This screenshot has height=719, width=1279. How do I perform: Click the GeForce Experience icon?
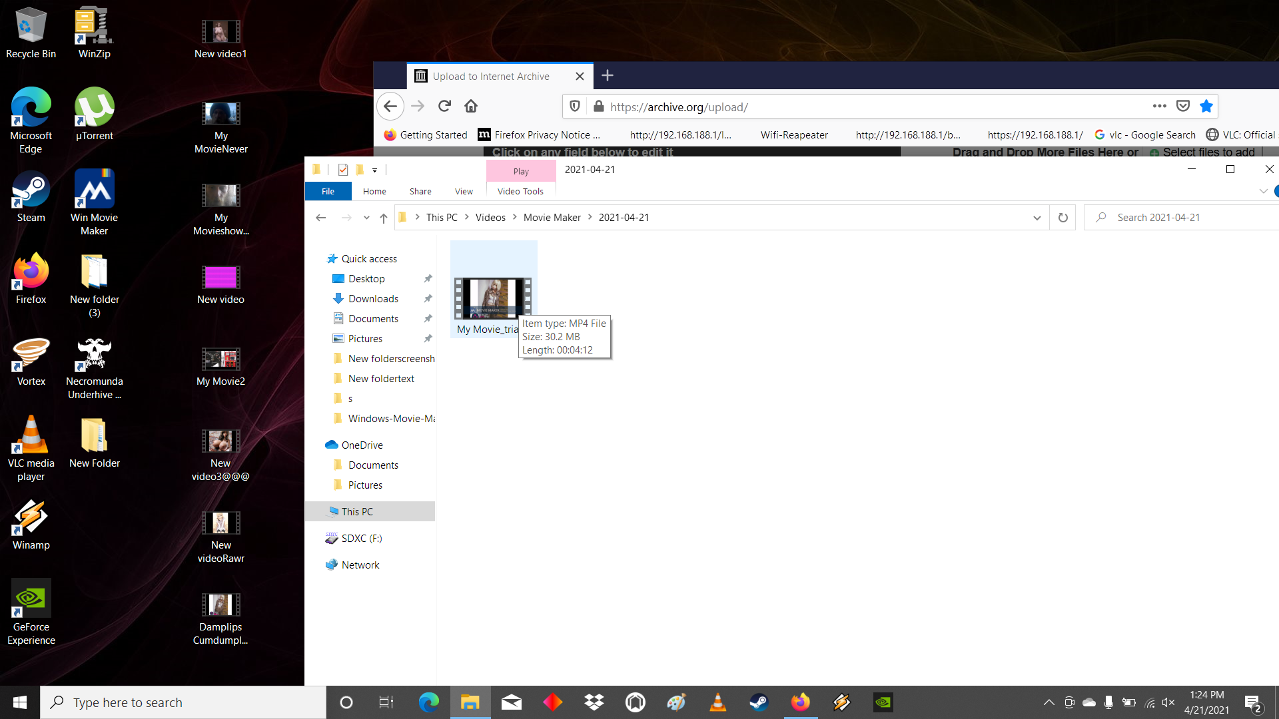[30, 598]
